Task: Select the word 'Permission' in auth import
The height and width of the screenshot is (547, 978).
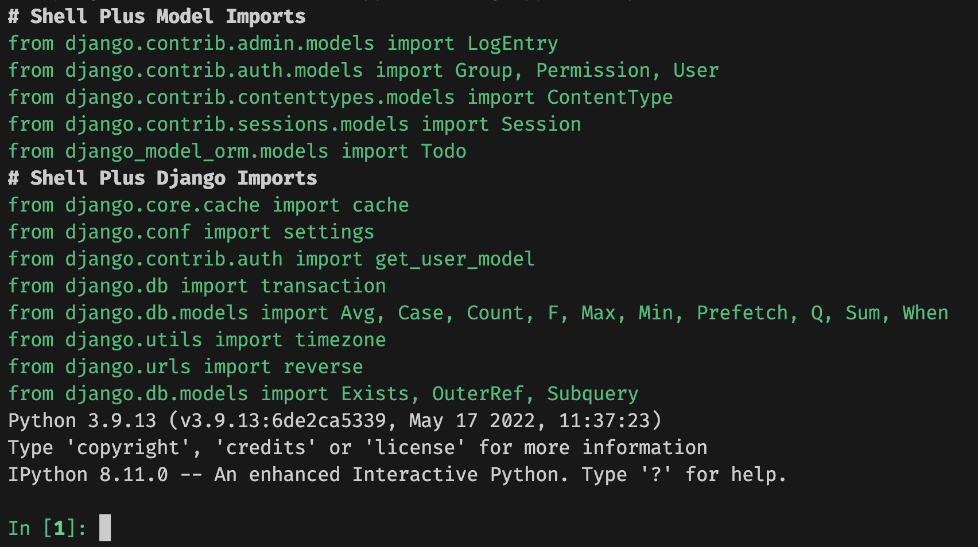Action: (x=593, y=71)
